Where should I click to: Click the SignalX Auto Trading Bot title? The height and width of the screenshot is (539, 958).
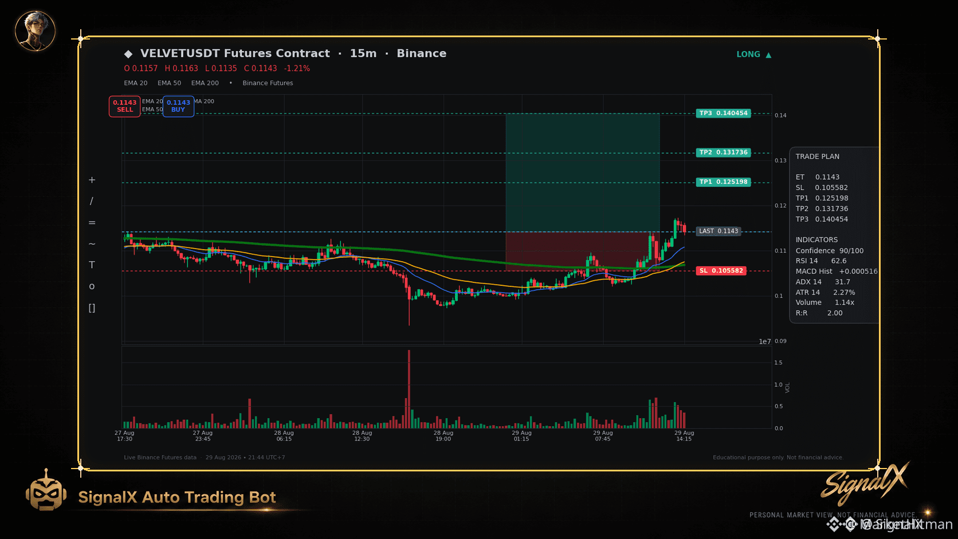click(177, 497)
